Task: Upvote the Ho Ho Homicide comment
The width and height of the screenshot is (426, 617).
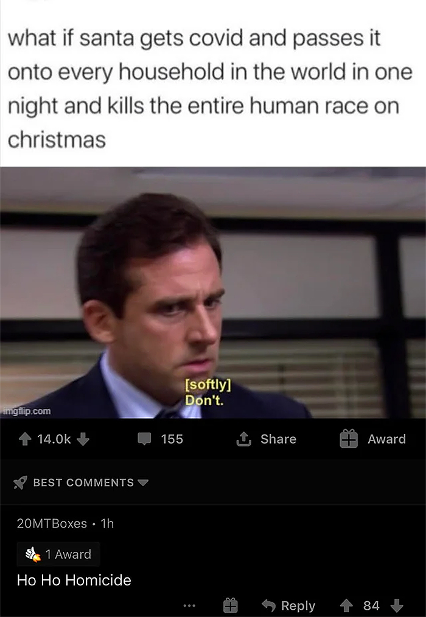Action: point(346,605)
